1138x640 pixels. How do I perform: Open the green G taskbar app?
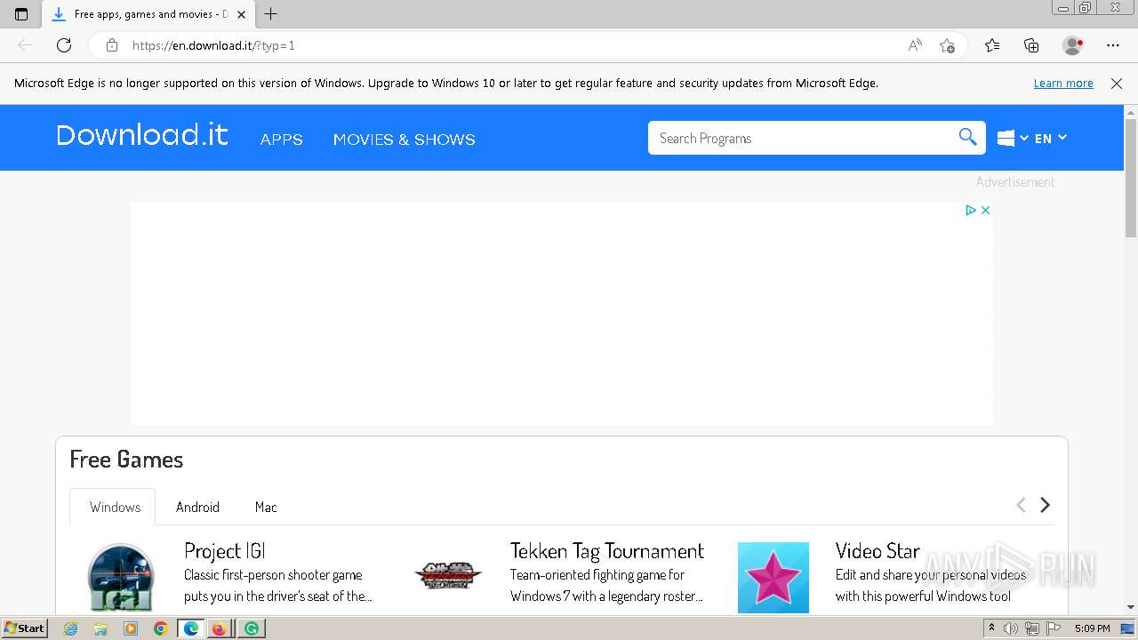(x=252, y=628)
